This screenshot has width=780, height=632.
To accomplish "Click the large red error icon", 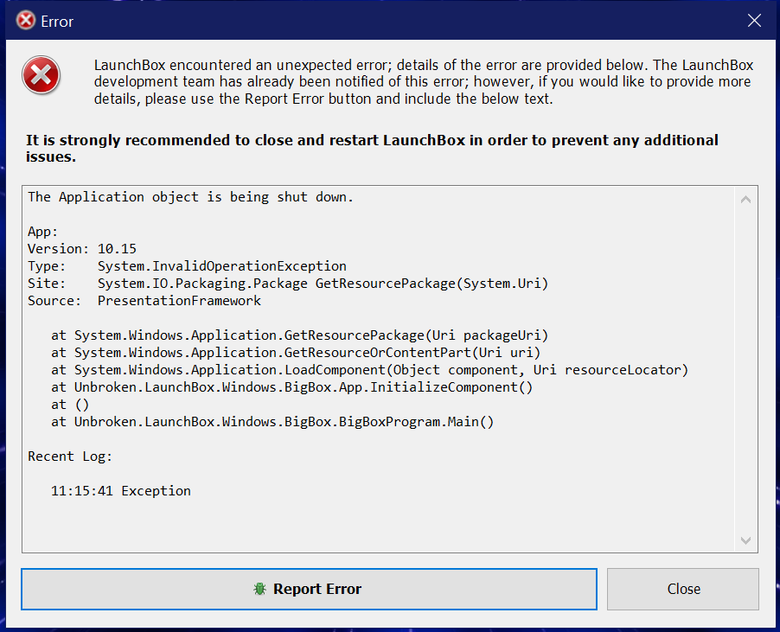I will tap(41, 75).
